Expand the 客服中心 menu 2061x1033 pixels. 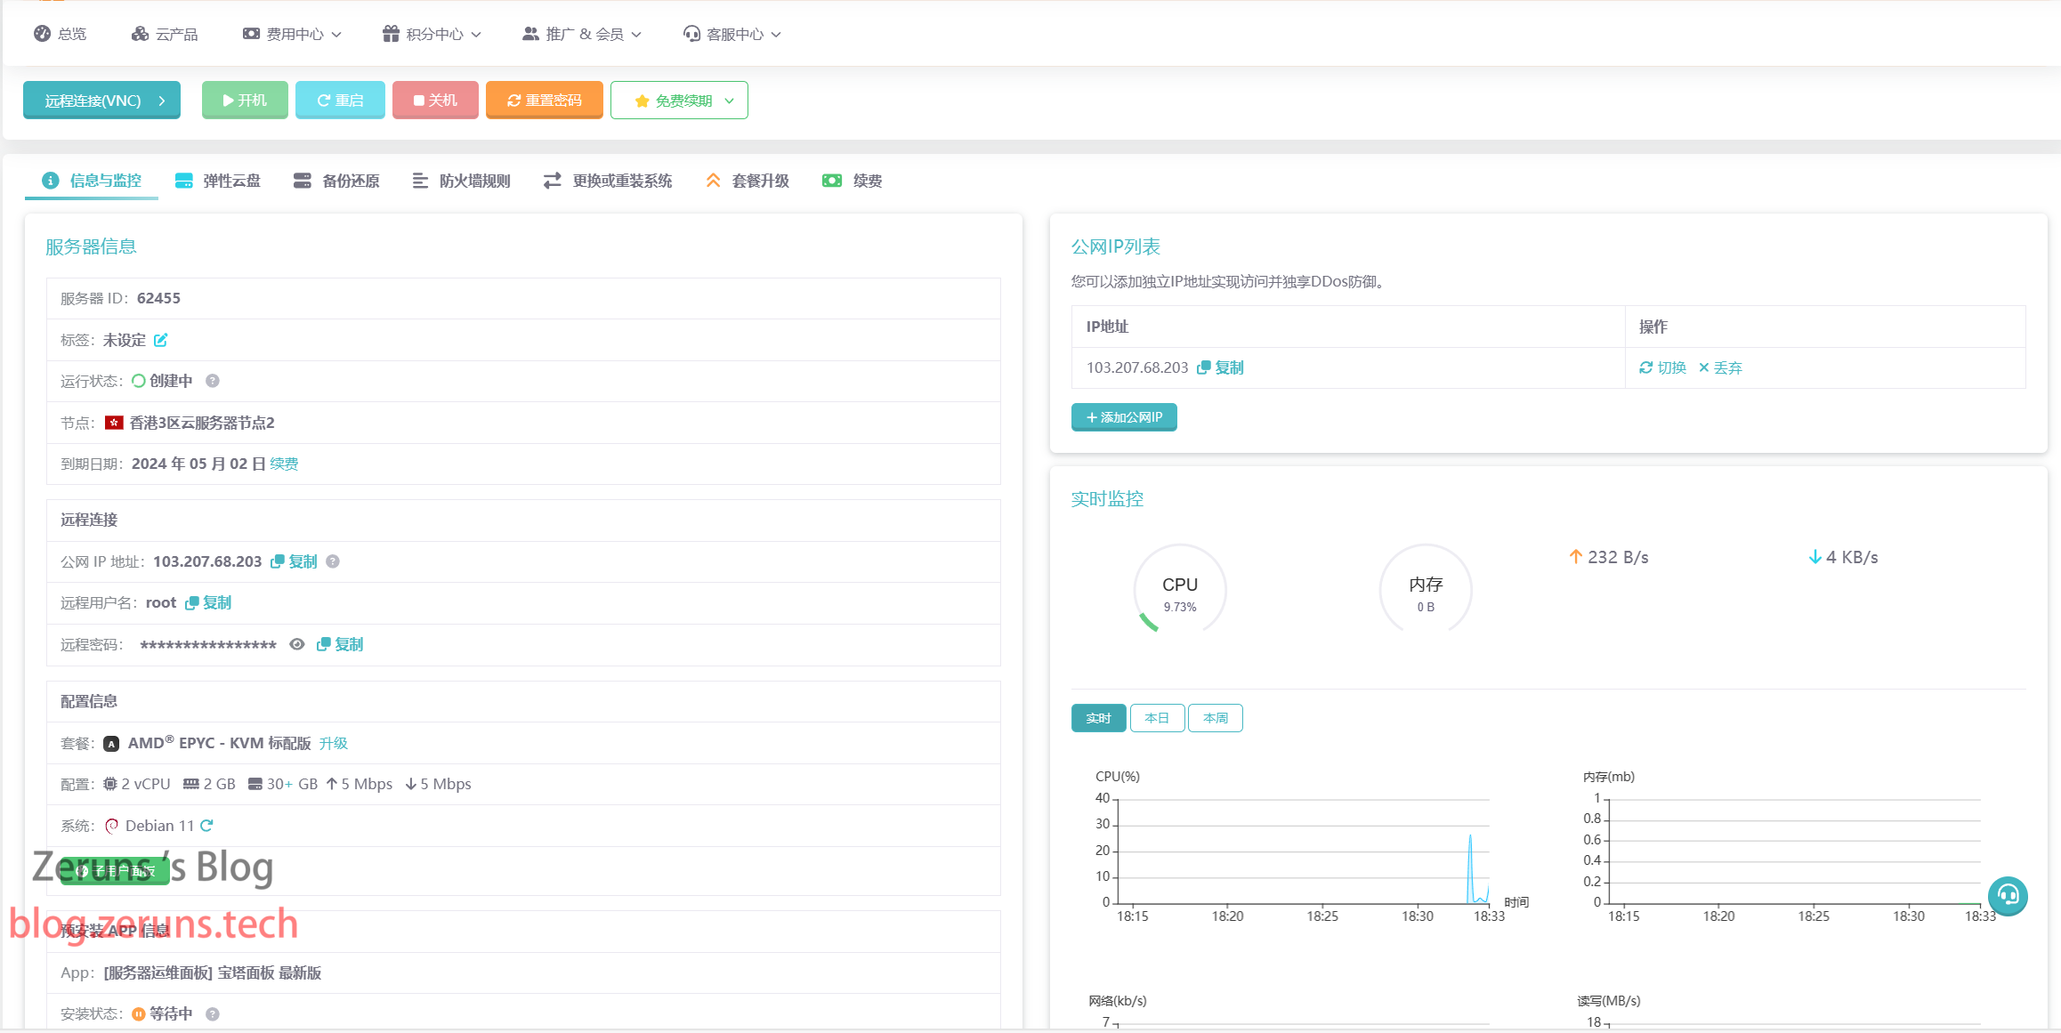pos(732,34)
